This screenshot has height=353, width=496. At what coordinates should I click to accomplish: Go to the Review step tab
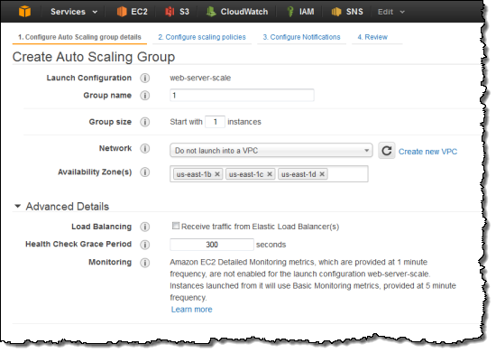click(372, 37)
